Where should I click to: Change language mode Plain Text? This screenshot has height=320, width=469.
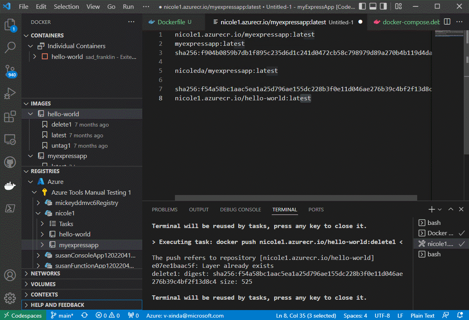point(422,315)
